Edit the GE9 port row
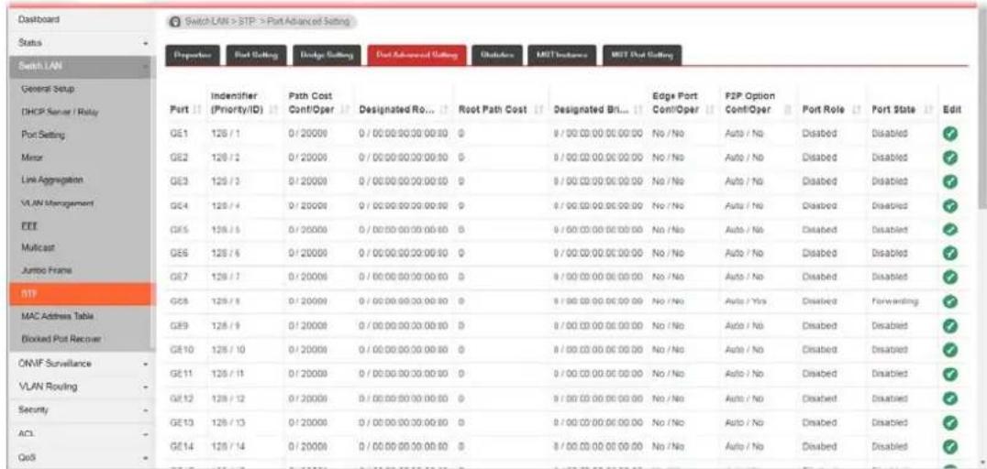This screenshot has width=987, height=469. point(949,326)
